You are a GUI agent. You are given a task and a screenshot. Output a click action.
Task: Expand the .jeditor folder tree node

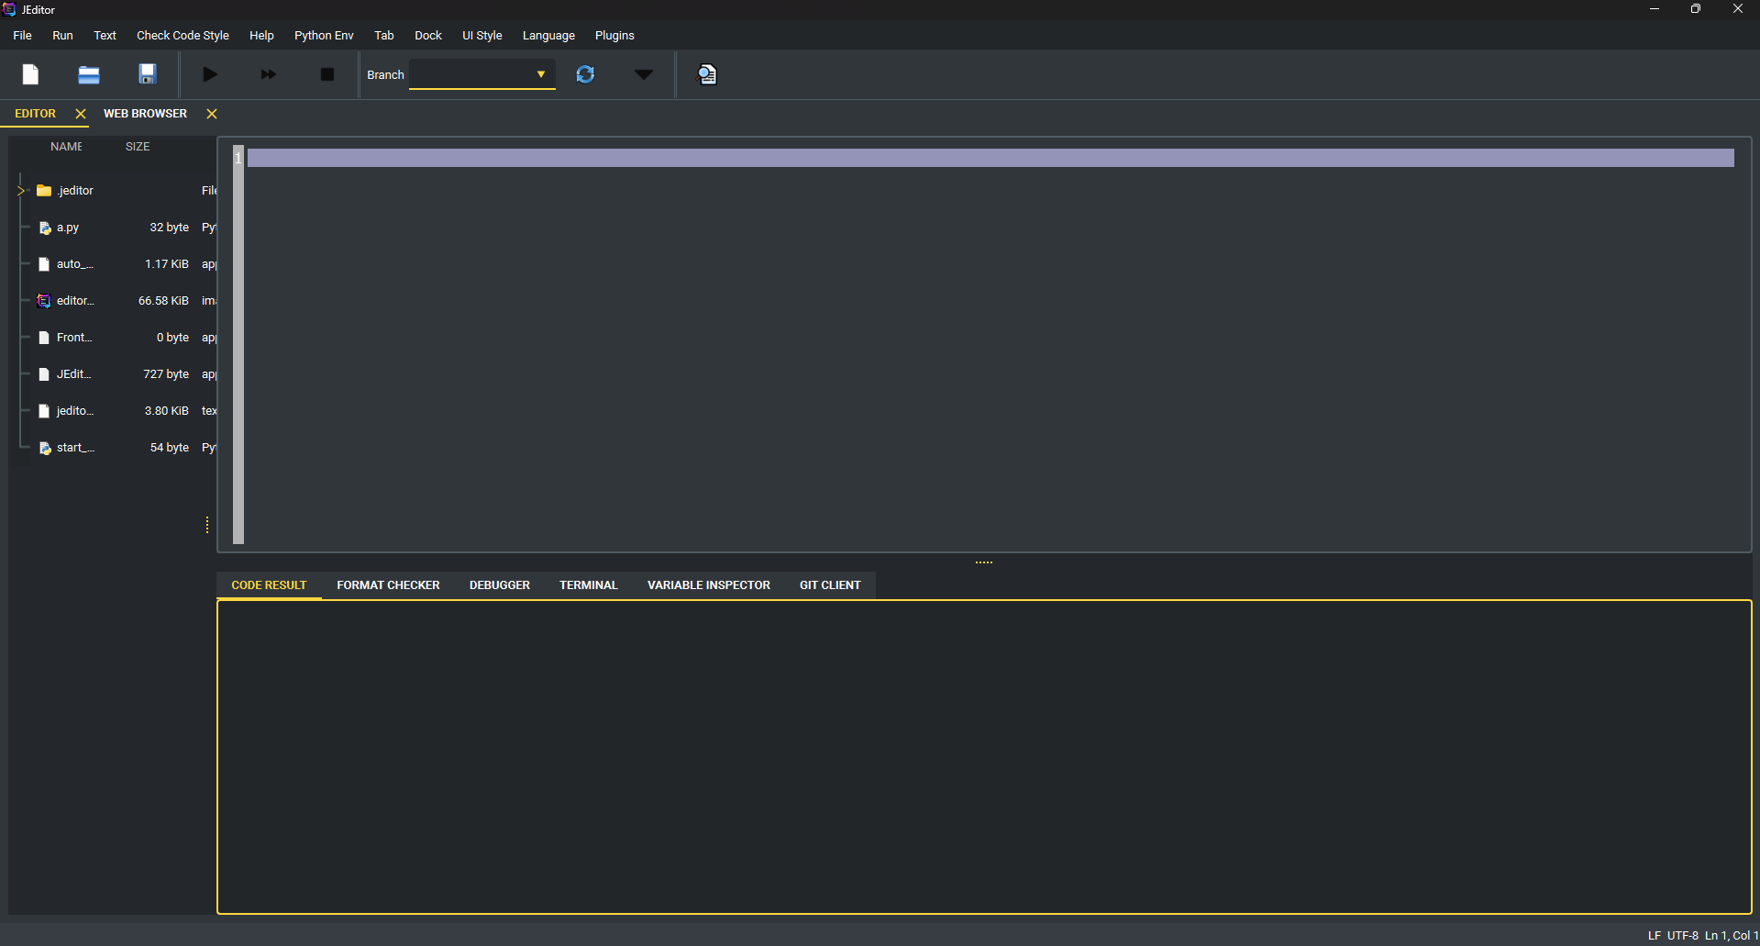click(x=20, y=191)
